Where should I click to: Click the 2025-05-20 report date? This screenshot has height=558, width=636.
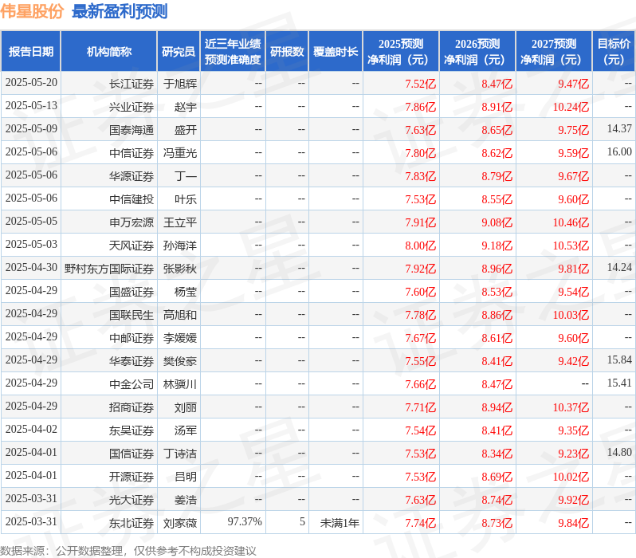tap(31, 82)
